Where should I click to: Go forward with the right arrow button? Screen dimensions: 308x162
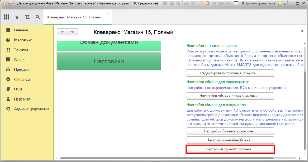click(x=72, y=32)
